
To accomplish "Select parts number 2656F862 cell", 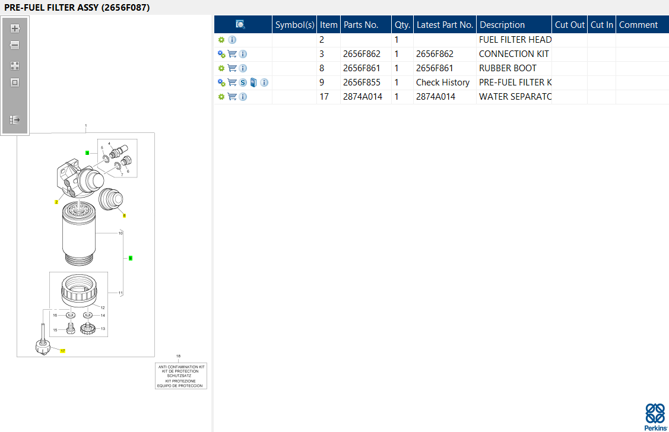I will [366, 54].
